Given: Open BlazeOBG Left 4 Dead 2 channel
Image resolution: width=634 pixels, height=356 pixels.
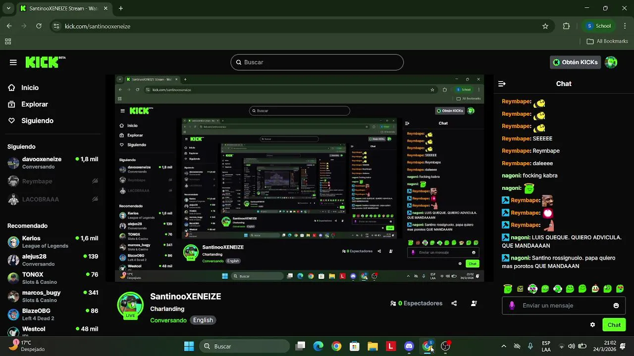Looking at the screenshot, I should (53, 314).
